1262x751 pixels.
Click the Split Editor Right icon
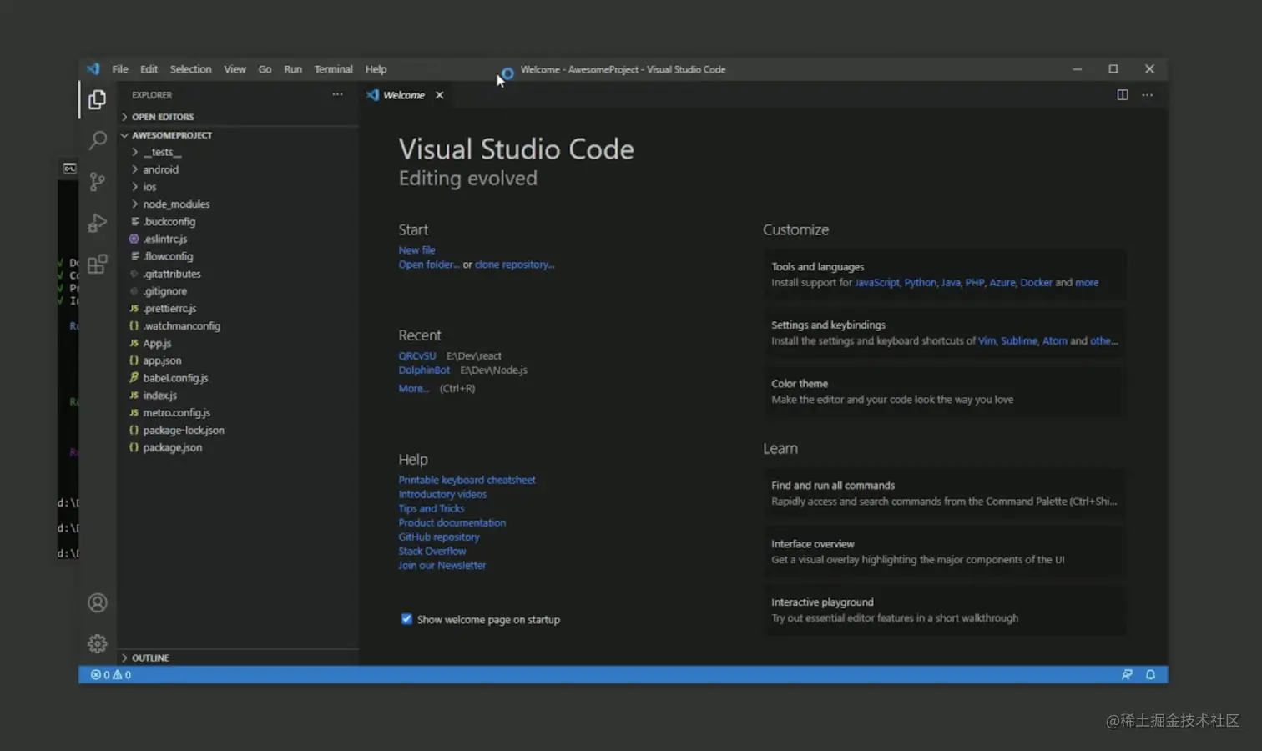(x=1122, y=95)
